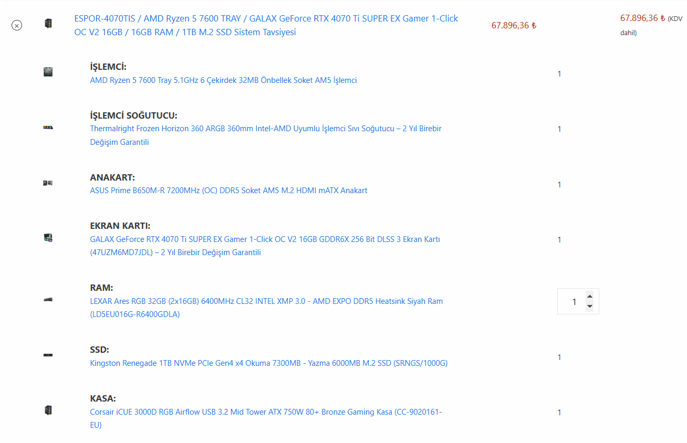View the AMD Ryzen 5 7600 processor thumbnail
687x443 pixels.
pos(48,72)
